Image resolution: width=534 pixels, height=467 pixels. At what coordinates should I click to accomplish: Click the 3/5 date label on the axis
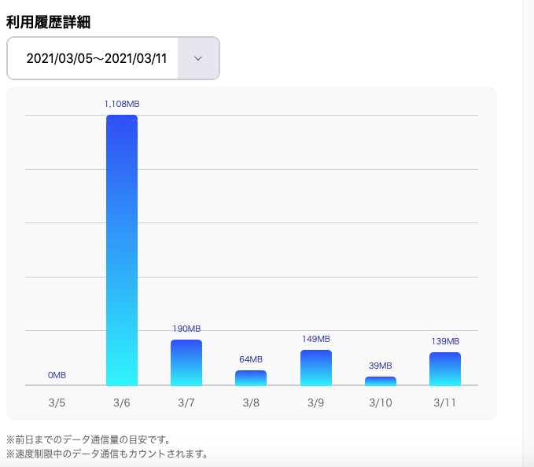[x=57, y=403]
